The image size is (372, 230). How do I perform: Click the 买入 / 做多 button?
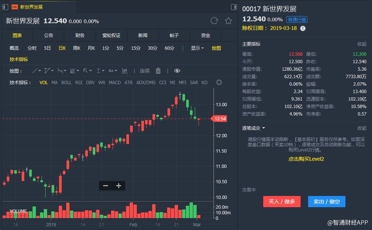[x=282, y=202]
